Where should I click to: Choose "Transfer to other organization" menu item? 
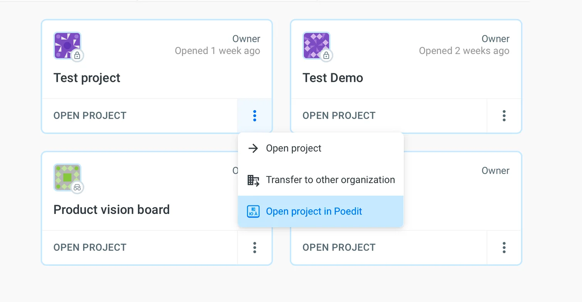pyautogui.click(x=330, y=180)
